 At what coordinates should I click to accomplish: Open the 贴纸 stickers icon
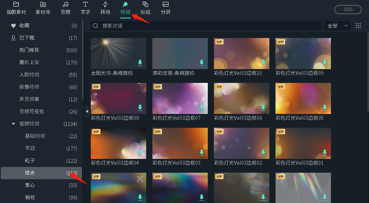[x=145, y=4]
